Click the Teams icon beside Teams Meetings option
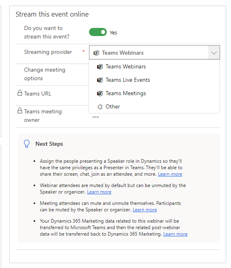The width and height of the screenshot is (231, 268). pyautogui.click(x=100, y=94)
